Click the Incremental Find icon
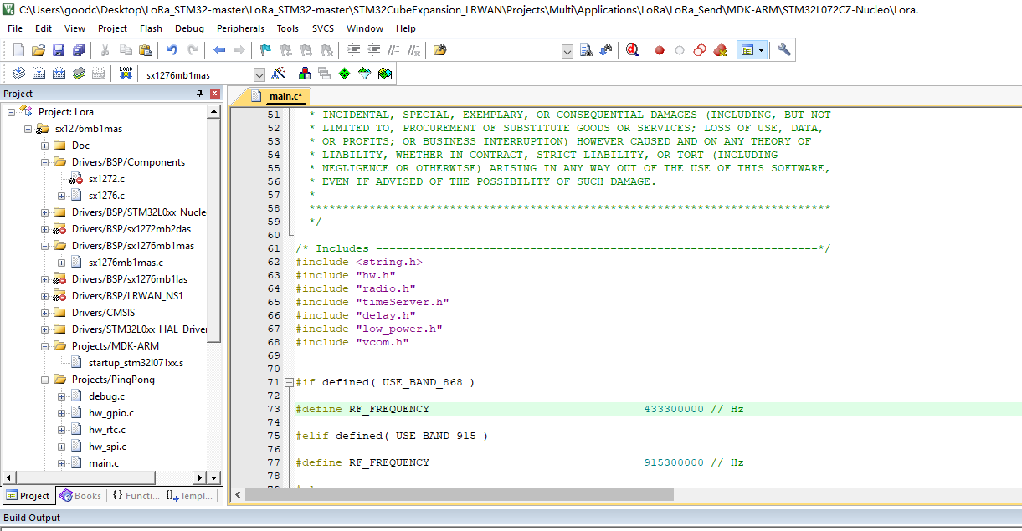The image size is (1022, 531). point(605,50)
